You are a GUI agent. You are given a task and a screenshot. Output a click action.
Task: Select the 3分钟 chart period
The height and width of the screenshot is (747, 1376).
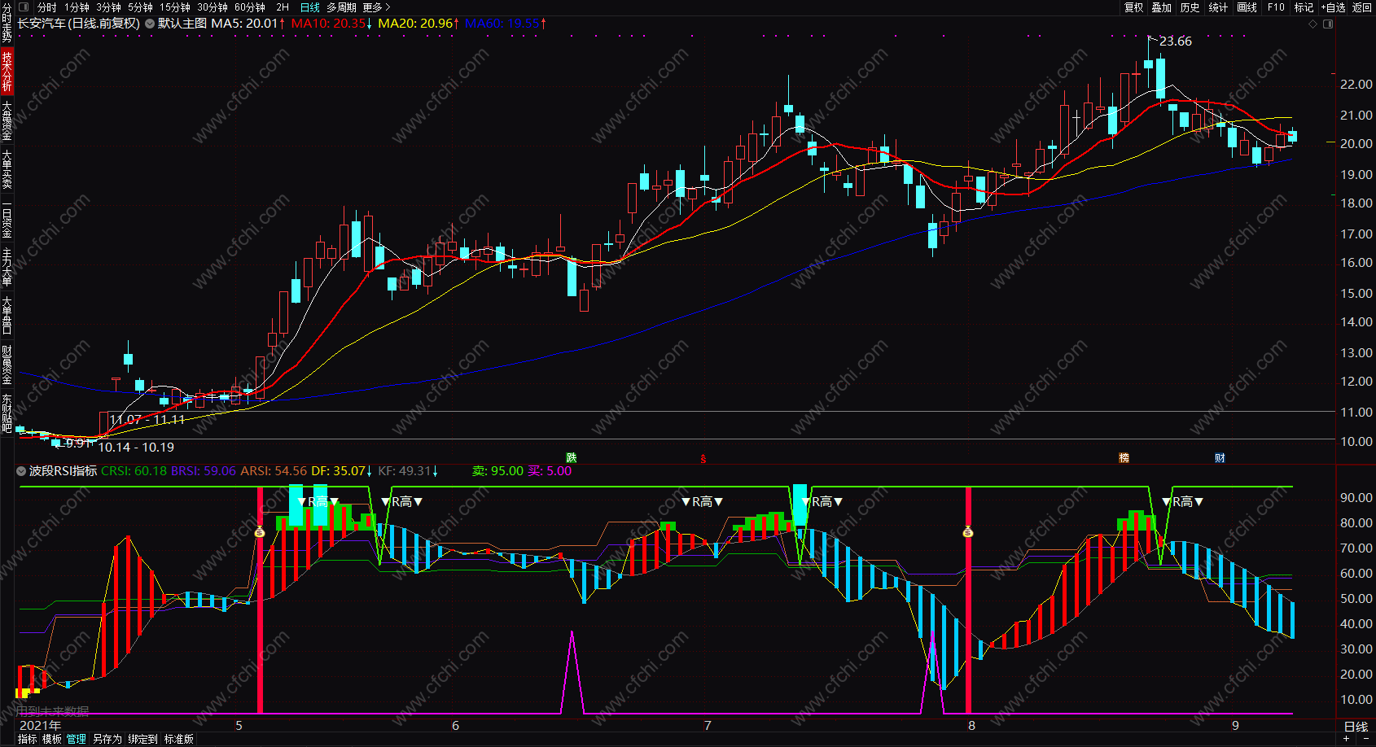point(108,7)
